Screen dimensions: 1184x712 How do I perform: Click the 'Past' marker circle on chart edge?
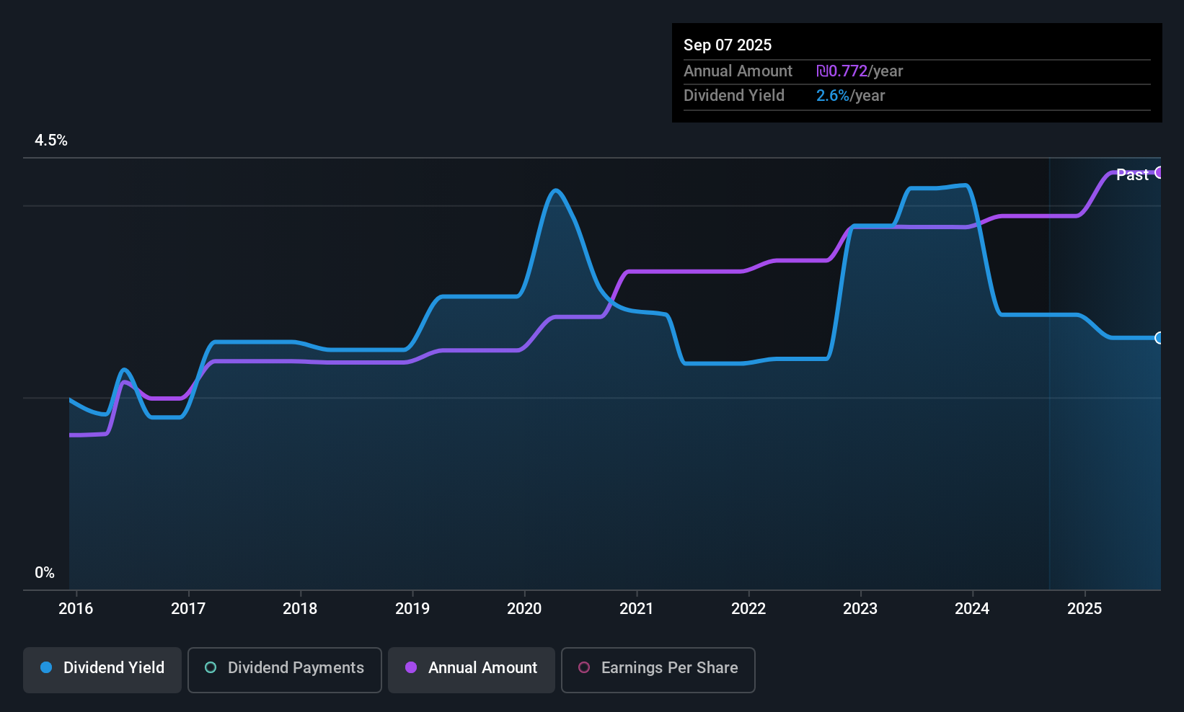coord(1159,173)
